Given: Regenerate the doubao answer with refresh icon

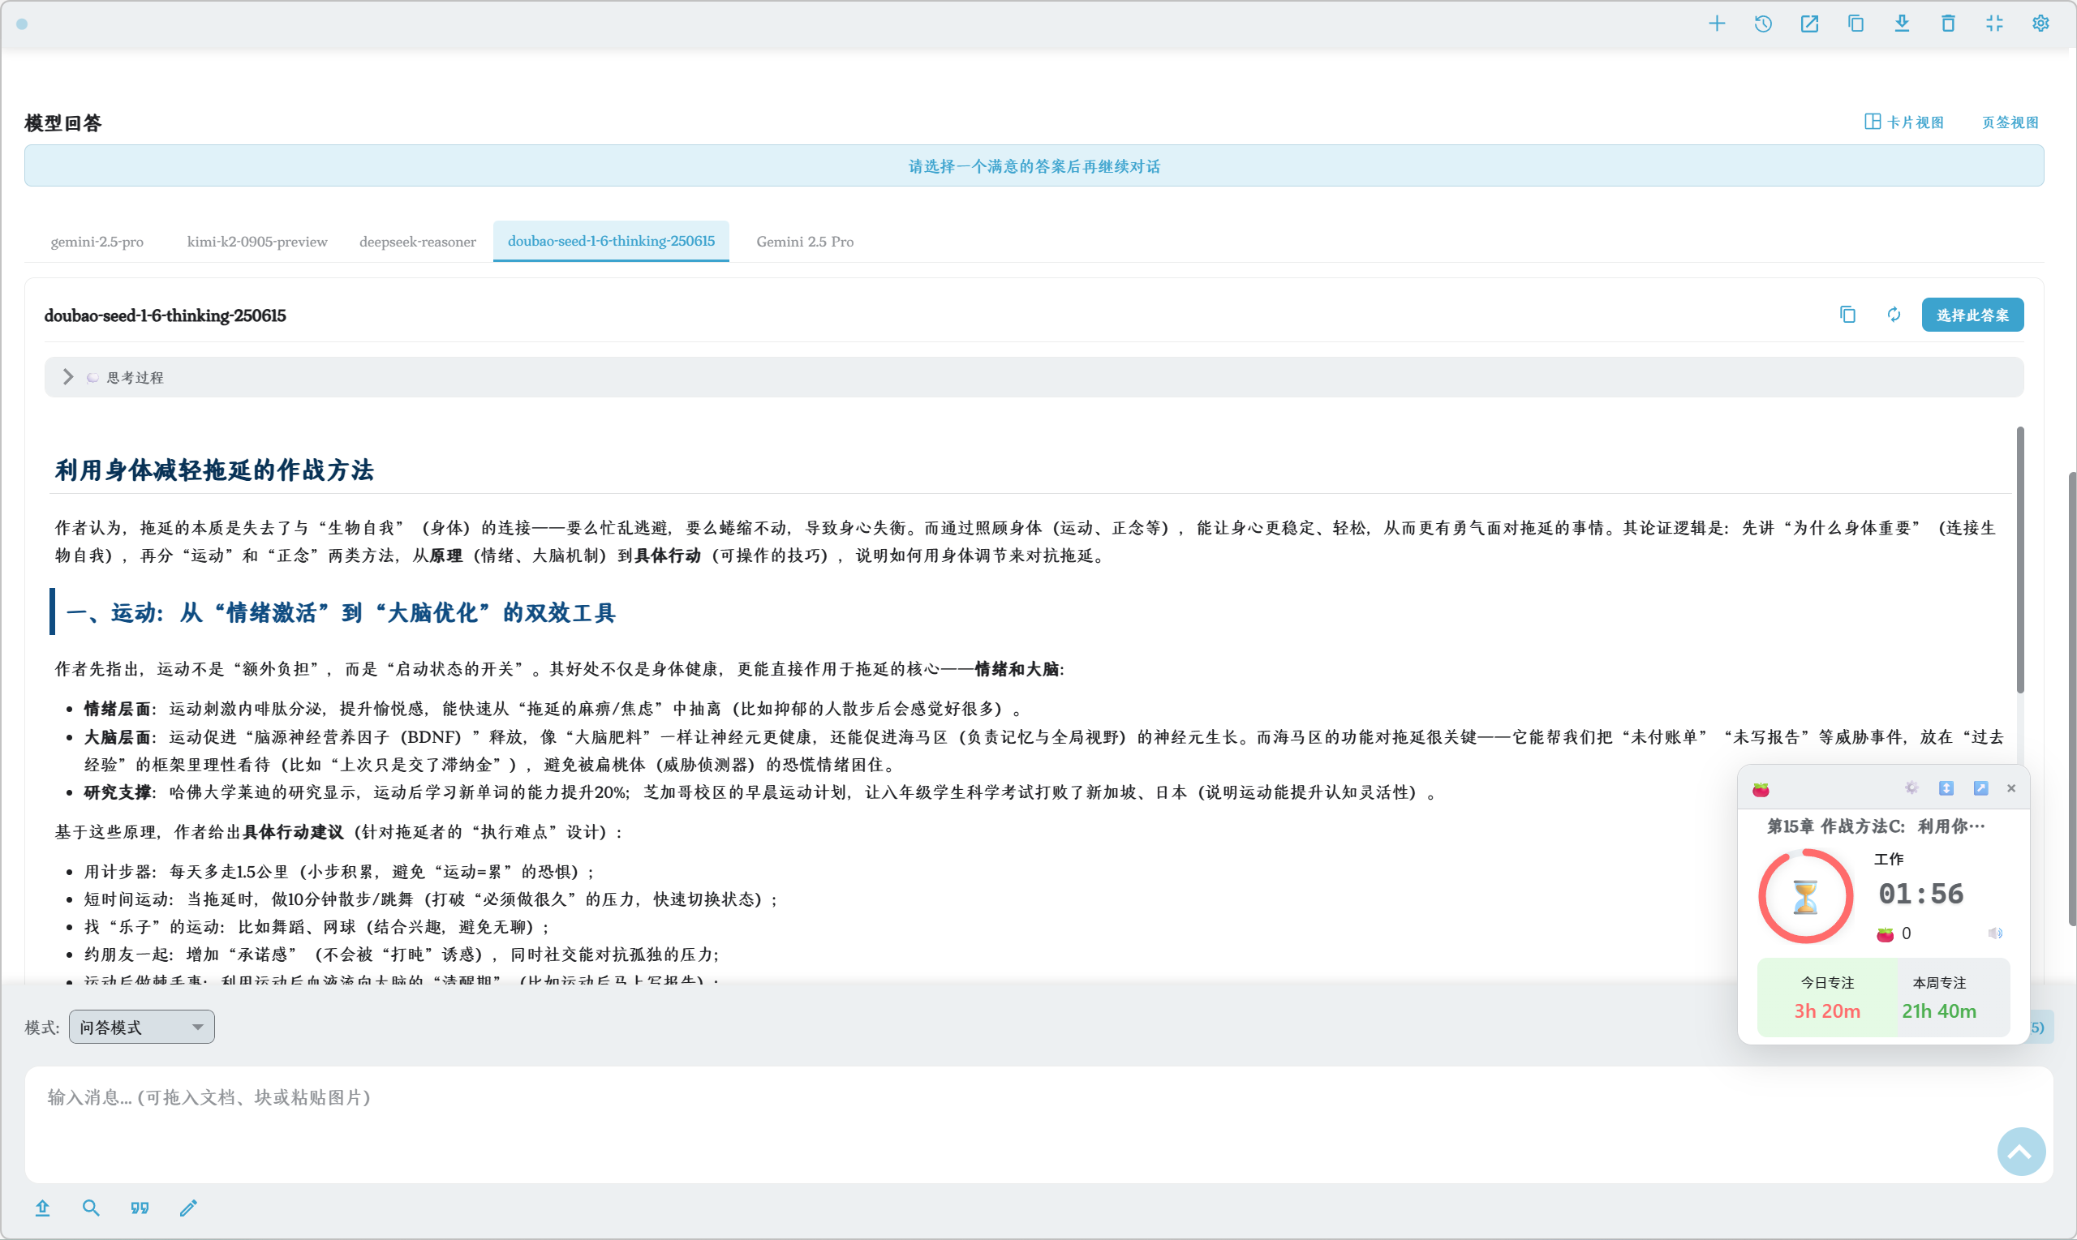Looking at the screenshot, I should point(1893,315).
